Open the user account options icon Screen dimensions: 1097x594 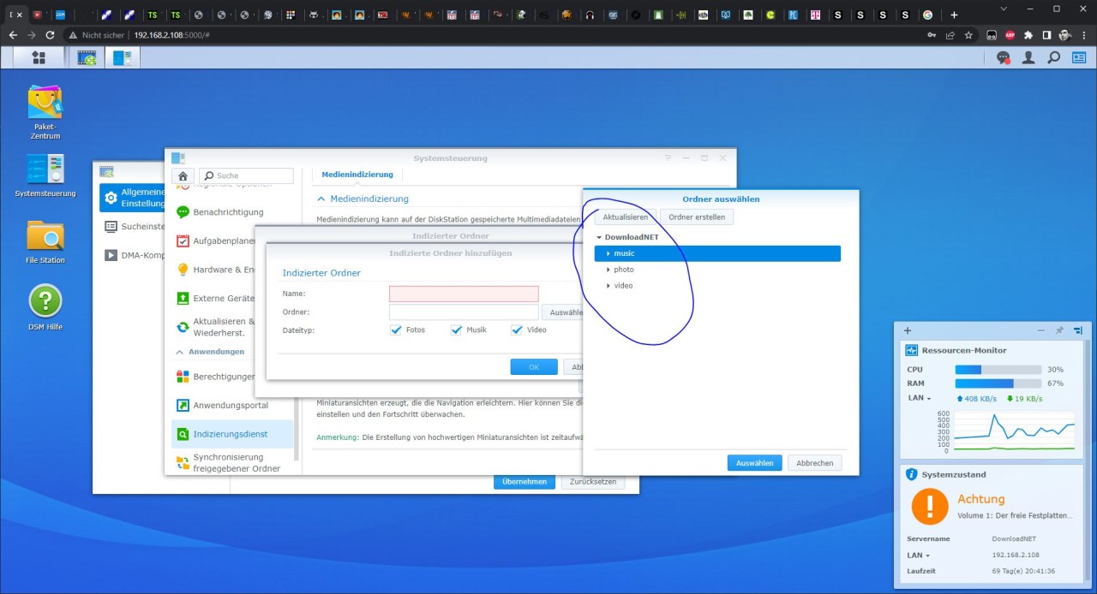1028,57
